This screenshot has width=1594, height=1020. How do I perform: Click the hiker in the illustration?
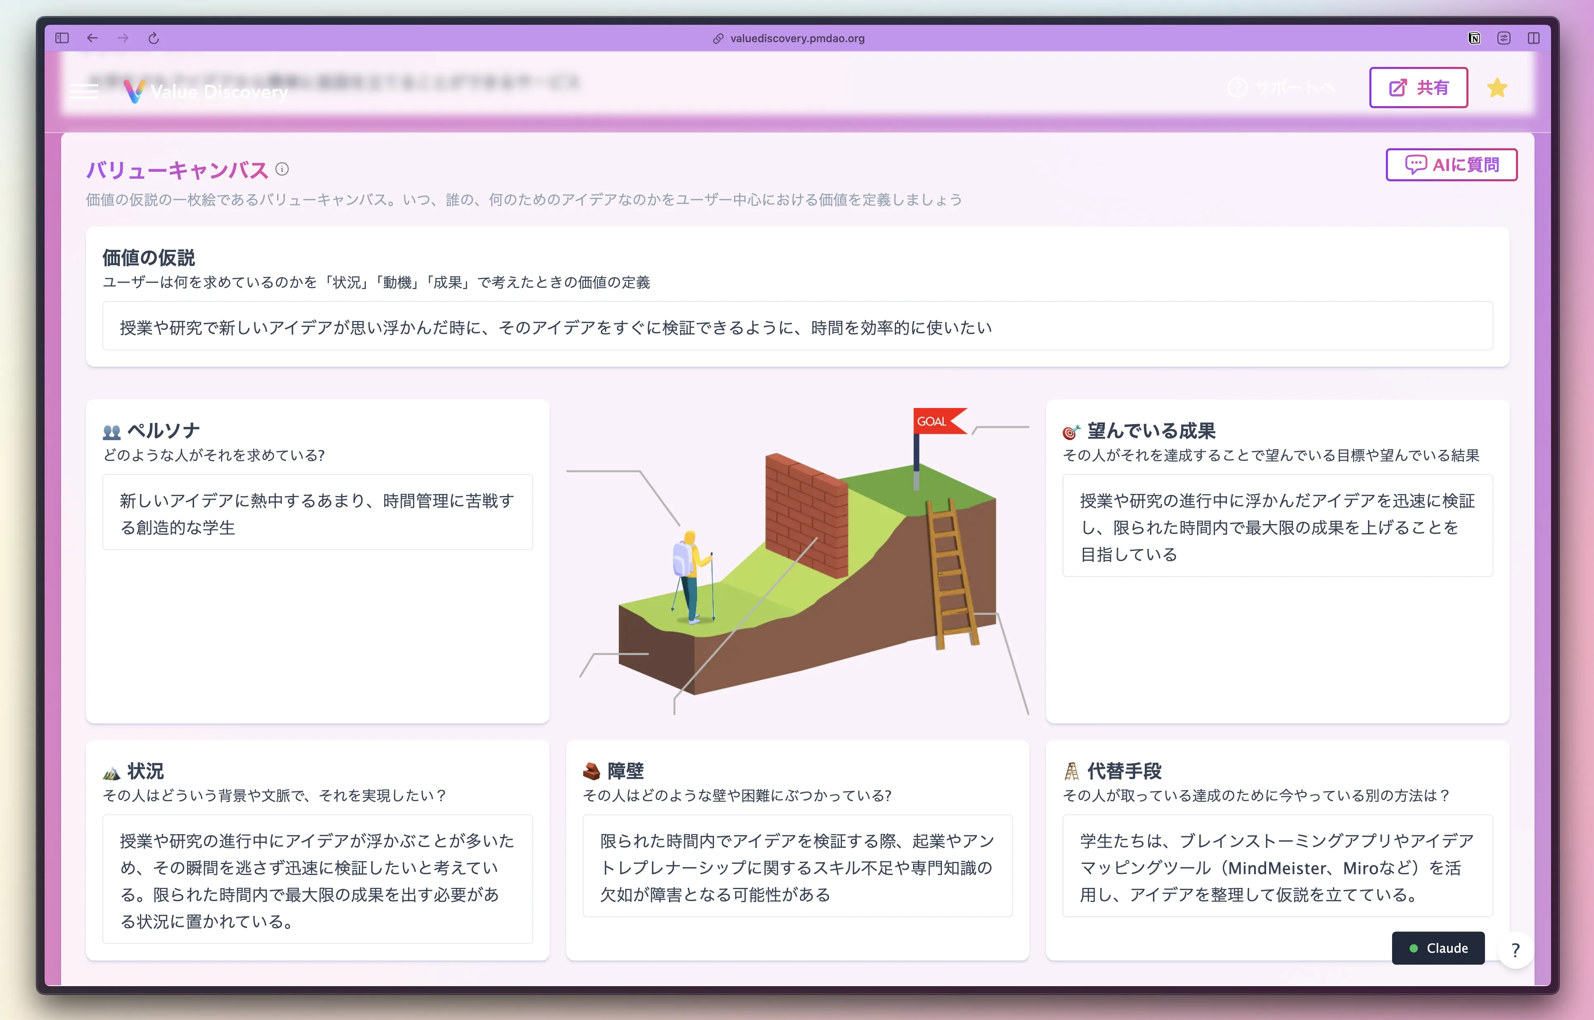[692, 578]
